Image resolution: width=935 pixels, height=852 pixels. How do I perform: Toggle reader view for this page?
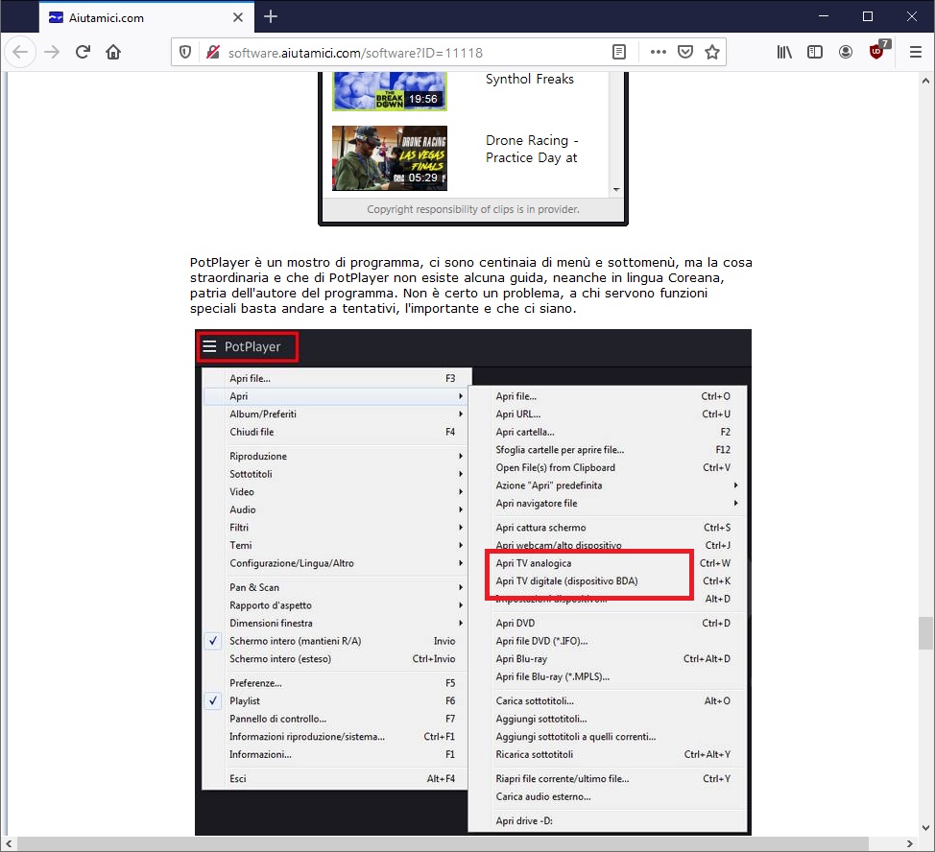(x=619, y=53)
